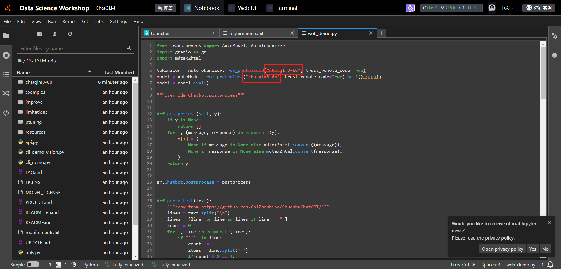Click the kernel chip icon in status bar
Screen dimensions: 561x269
click(x=74, y=265)
